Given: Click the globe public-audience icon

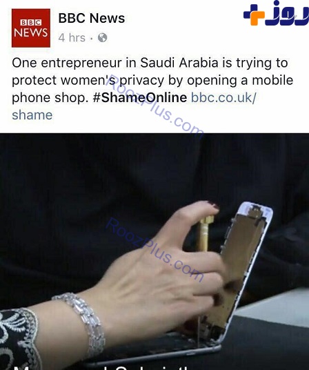Looking at the screenshot, I should (x=102, y=37).
